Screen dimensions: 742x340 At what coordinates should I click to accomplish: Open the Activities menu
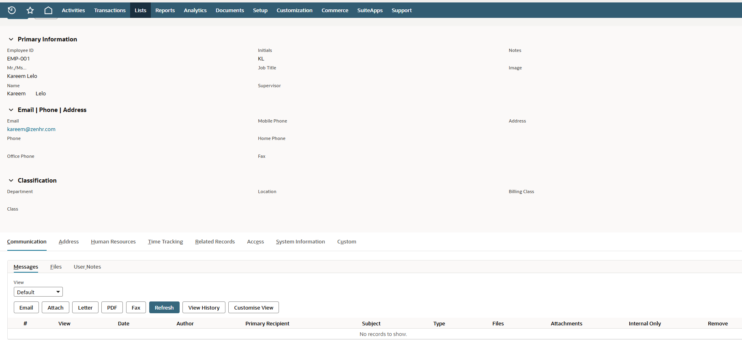(x=73, y=10)
